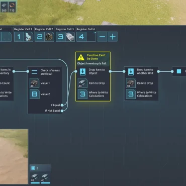Image resolution: width=186 pixels, height=186 pixels.
Task: Click the metal plate resource showing 265
Action: (4, 7)
